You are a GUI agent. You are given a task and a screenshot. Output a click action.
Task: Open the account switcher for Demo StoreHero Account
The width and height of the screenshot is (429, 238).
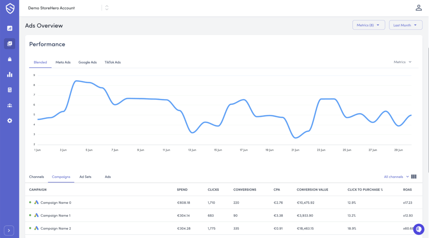[107, 8]
